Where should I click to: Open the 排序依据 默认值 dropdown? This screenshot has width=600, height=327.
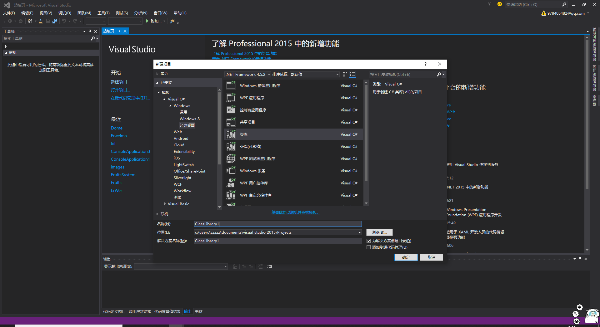314,74
